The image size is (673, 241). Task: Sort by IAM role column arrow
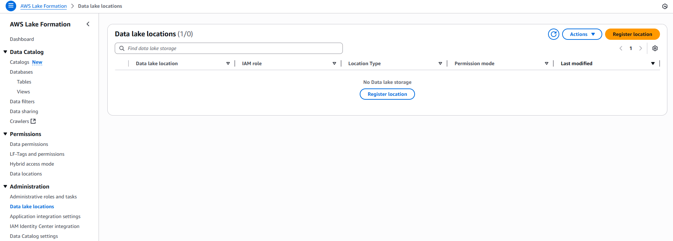pos(334,63)
